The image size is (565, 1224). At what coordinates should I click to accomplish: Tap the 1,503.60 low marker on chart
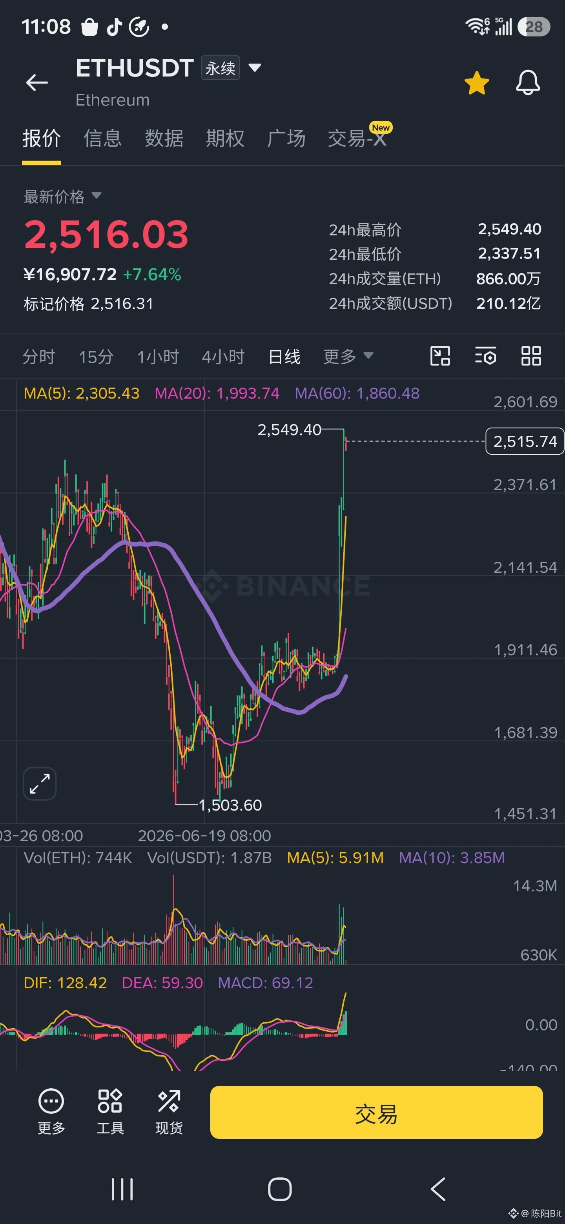(x=230, y=805)
